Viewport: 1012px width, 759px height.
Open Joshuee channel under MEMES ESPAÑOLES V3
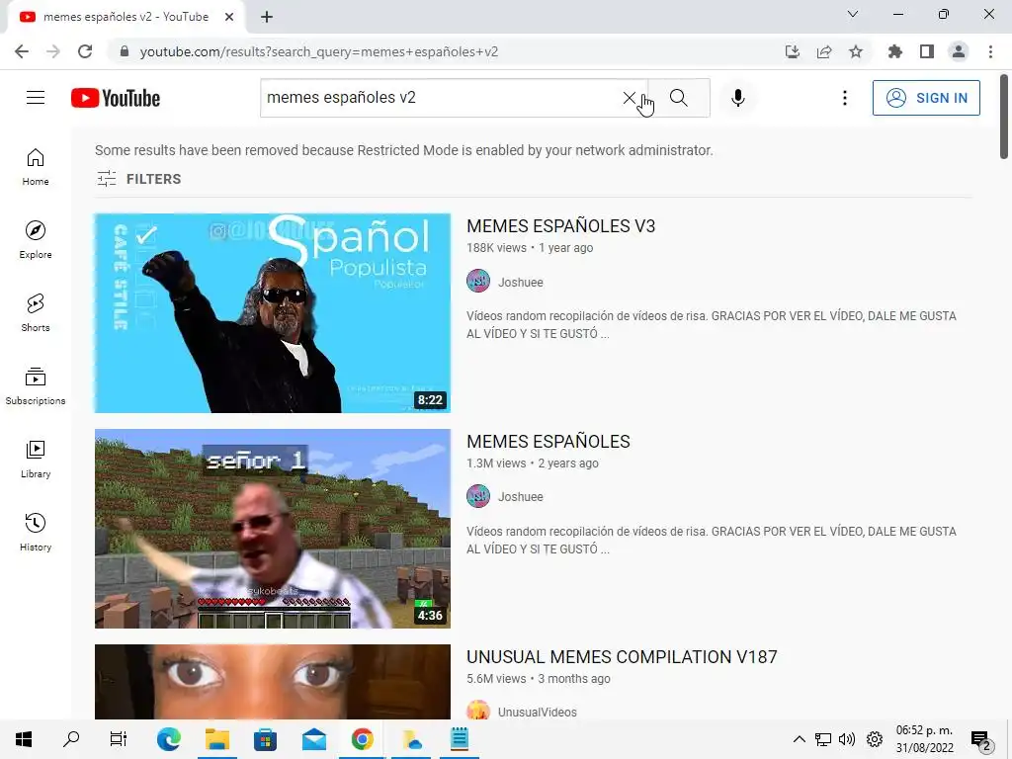[x=520, y=282]
